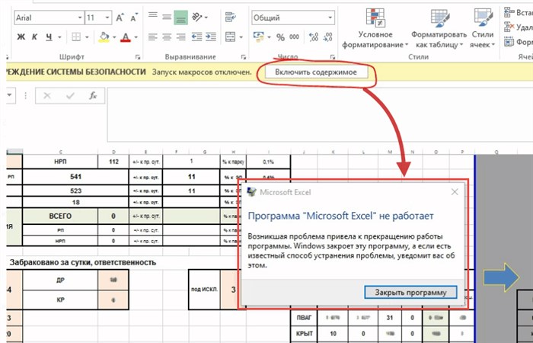Screen dimensions: 533x343
Task: Select the ПВАГ cell
Action: pos(305,318)
